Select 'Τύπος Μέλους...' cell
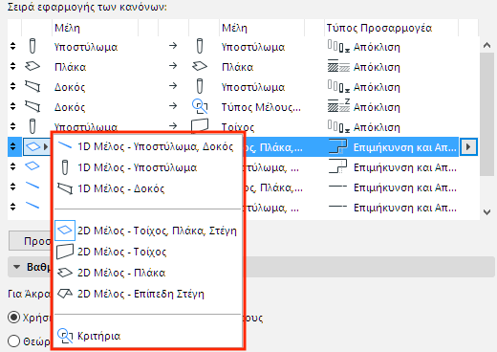The height and width of the screenshot is (352, 497). click(261, 107)
